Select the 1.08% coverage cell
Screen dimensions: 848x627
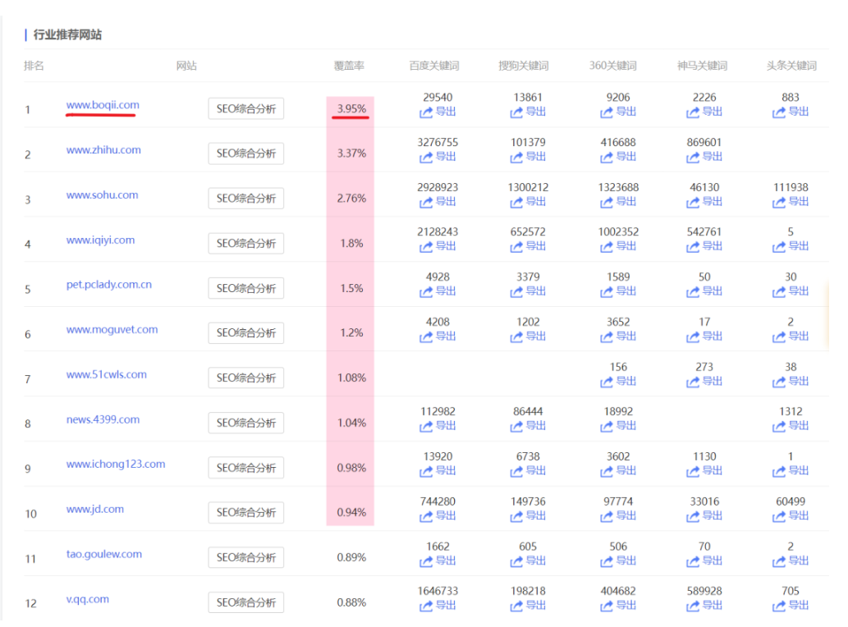351,378
